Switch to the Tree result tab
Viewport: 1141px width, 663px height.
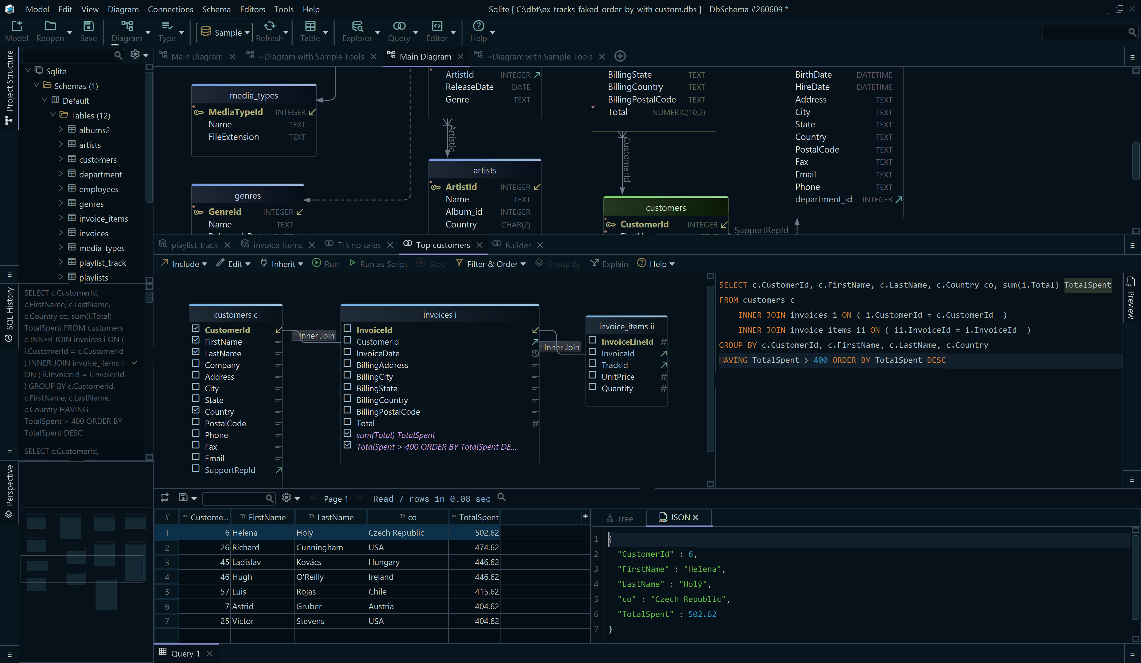(619, 518)
